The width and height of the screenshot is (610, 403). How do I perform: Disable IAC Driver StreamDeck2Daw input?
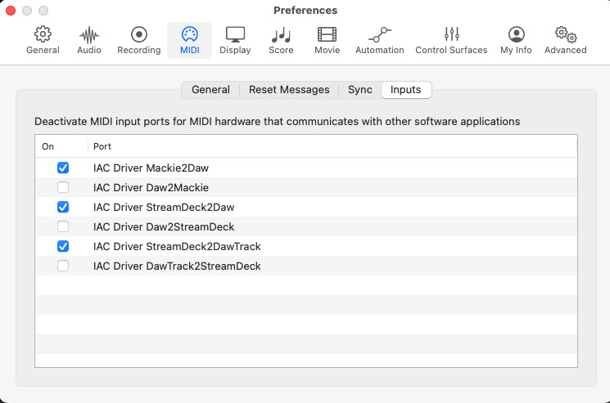click(63, 207)
